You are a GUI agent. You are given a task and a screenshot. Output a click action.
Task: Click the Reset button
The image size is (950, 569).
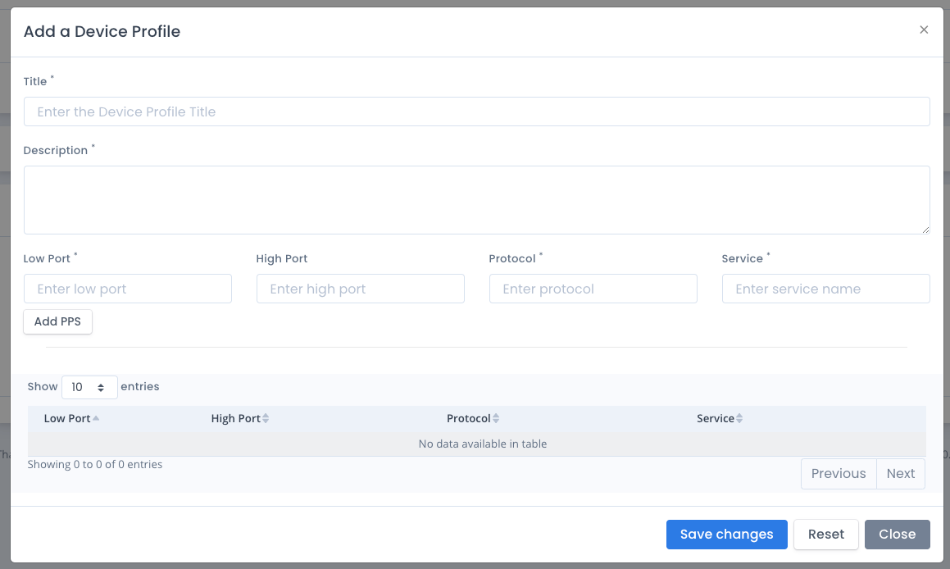tap(825, 535)
